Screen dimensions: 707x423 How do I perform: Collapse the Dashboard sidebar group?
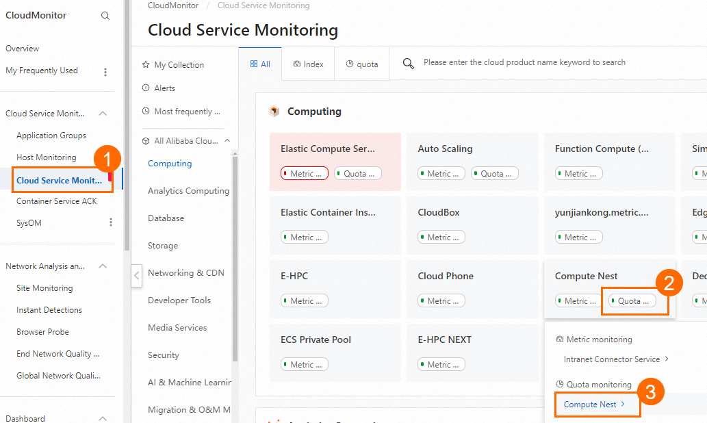coord(103,418)
